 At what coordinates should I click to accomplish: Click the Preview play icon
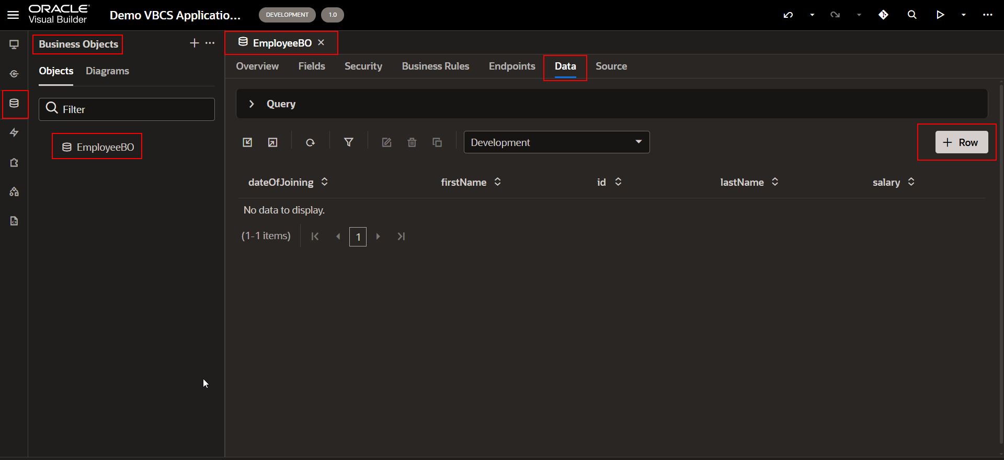point(940,15)
